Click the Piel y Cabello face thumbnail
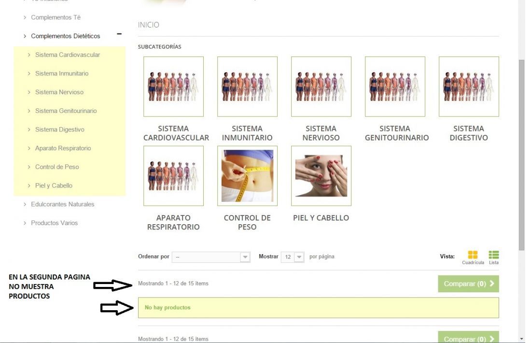The width and height of the screenshot is (531, 343). [321, 175]
